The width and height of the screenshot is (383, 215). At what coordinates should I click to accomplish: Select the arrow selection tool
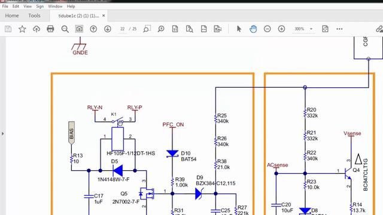(239, 29)
